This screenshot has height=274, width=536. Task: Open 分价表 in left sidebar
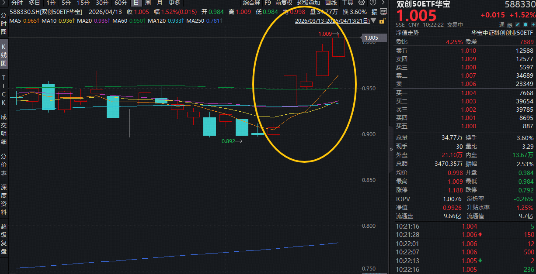(x=3, y=164)
